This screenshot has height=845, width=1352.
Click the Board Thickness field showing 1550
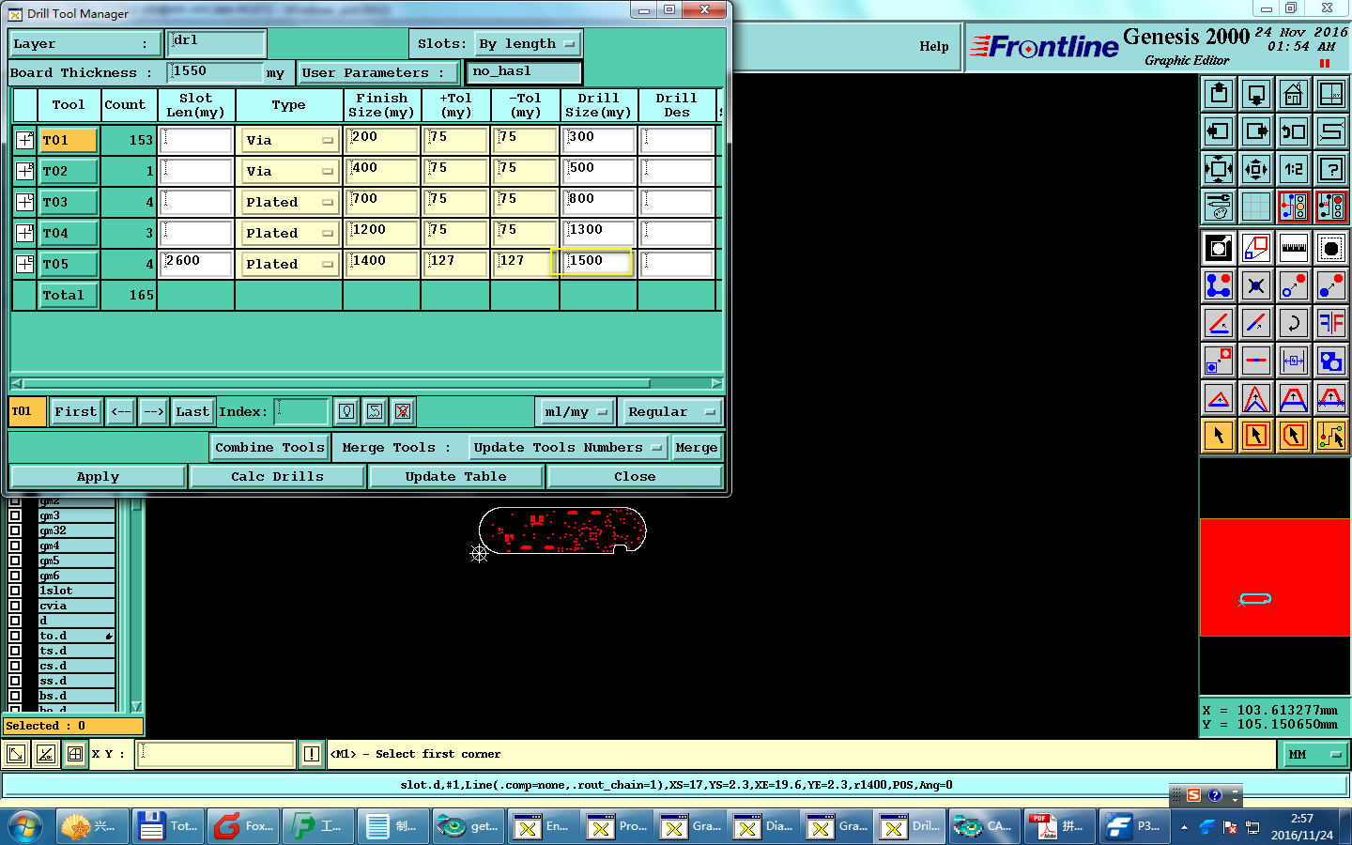point(215,72)
